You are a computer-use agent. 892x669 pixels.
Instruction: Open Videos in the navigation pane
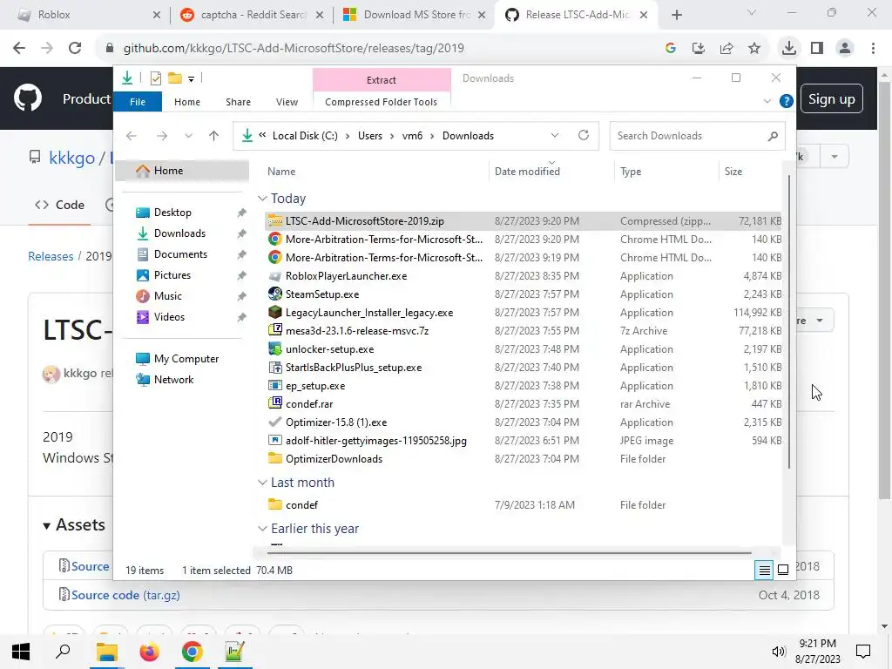click(x=169, y=317)
